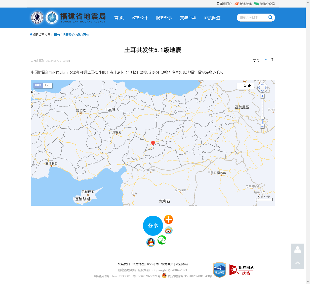Share the article via WeChat

pyautogui.click(x=162, y=240)
